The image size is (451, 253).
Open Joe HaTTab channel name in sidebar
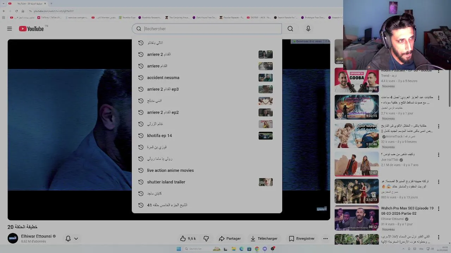[389, 160]
